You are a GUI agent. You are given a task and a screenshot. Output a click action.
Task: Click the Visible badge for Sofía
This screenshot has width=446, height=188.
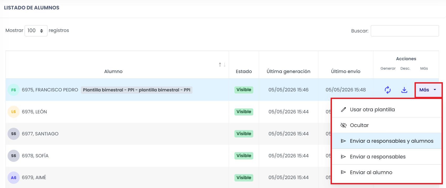[244, 156]
